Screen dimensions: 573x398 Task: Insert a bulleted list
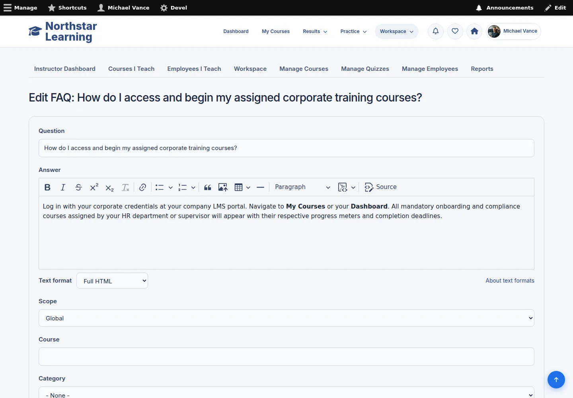point(160,187)
